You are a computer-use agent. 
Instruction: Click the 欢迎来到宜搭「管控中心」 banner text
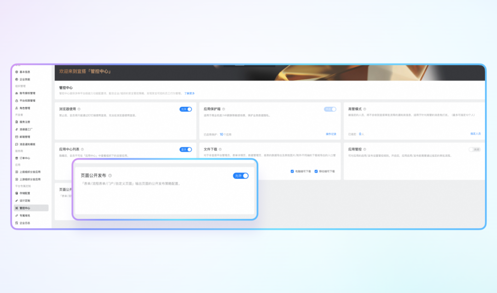click(85, 72)
